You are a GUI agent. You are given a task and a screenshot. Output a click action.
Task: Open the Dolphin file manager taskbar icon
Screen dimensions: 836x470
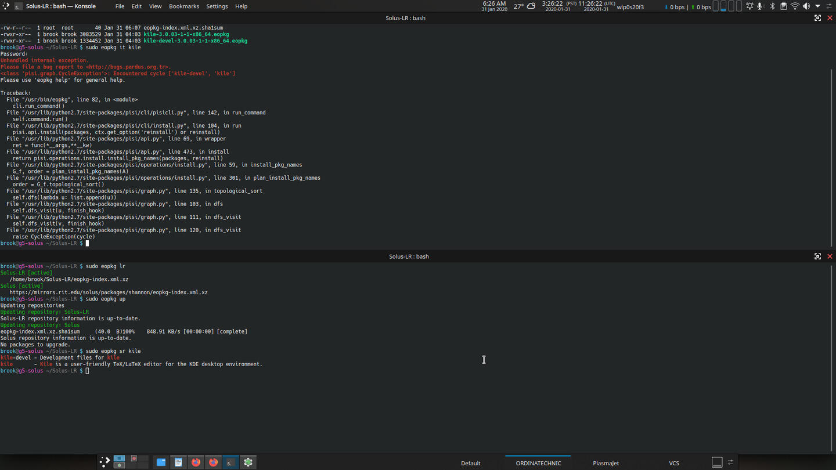(161, 462)
